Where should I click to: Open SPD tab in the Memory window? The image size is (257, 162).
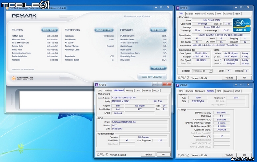tap(219, 91)
